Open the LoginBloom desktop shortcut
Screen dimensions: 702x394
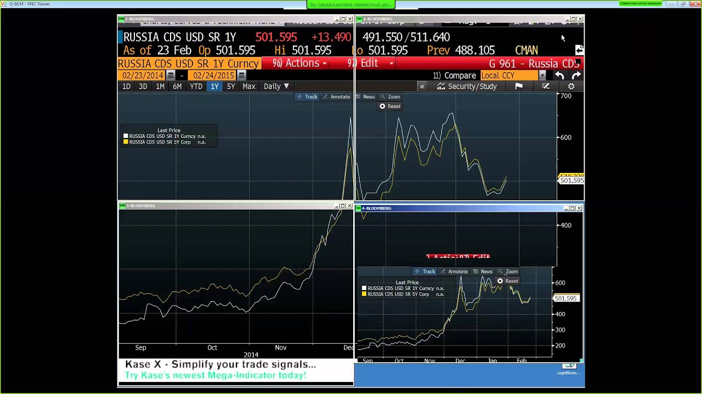(569, 368)
